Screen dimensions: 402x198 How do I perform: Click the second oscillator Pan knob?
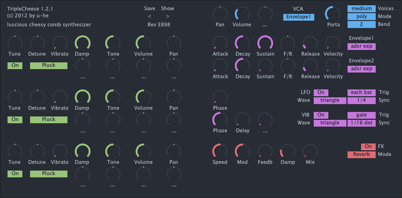point(174,97)
